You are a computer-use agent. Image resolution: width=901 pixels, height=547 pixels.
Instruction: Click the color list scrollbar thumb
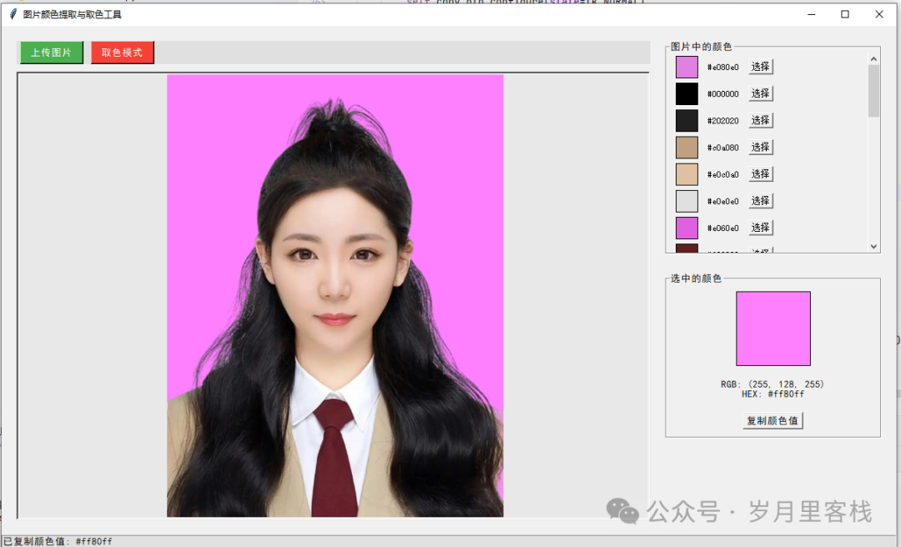coord(873,91)
